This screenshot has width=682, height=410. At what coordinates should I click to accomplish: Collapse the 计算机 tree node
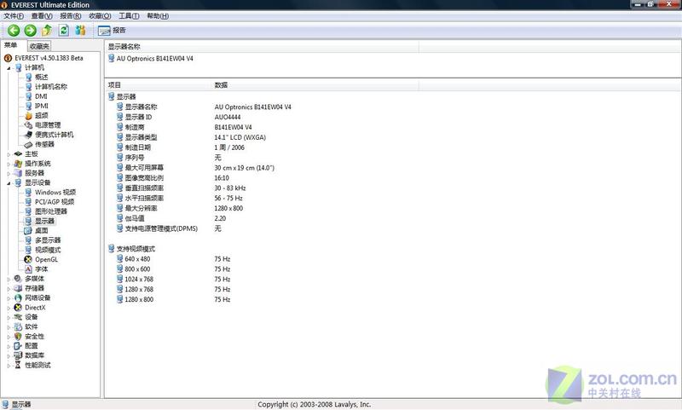9,68
